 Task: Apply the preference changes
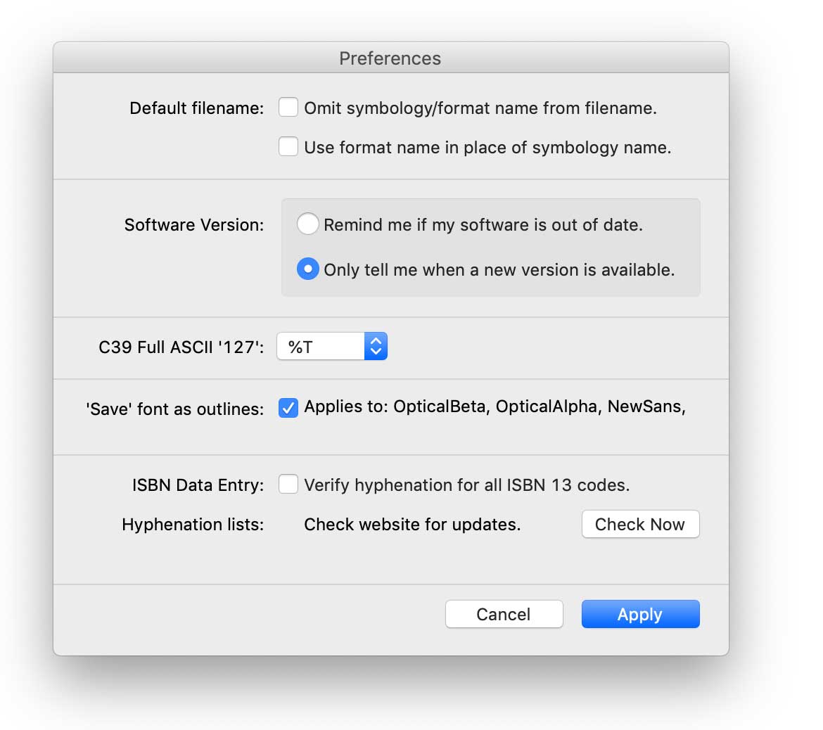coord(640,614)
